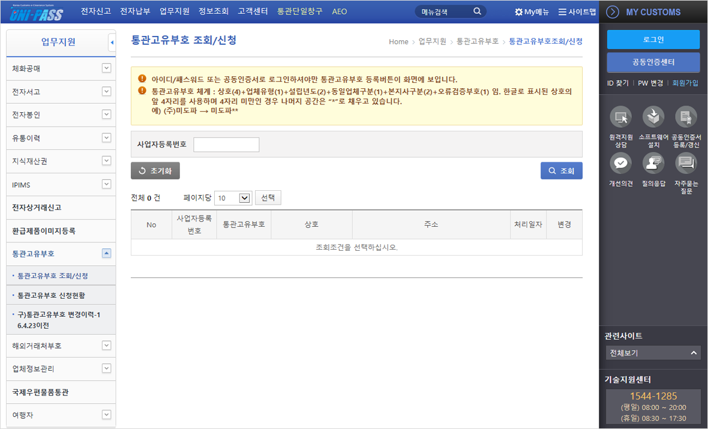Image resolution: width=708 pixels, height=429 pixels.
Task: Click the magnifier icon in 메뉴검색 box
Action: [477, 11]
